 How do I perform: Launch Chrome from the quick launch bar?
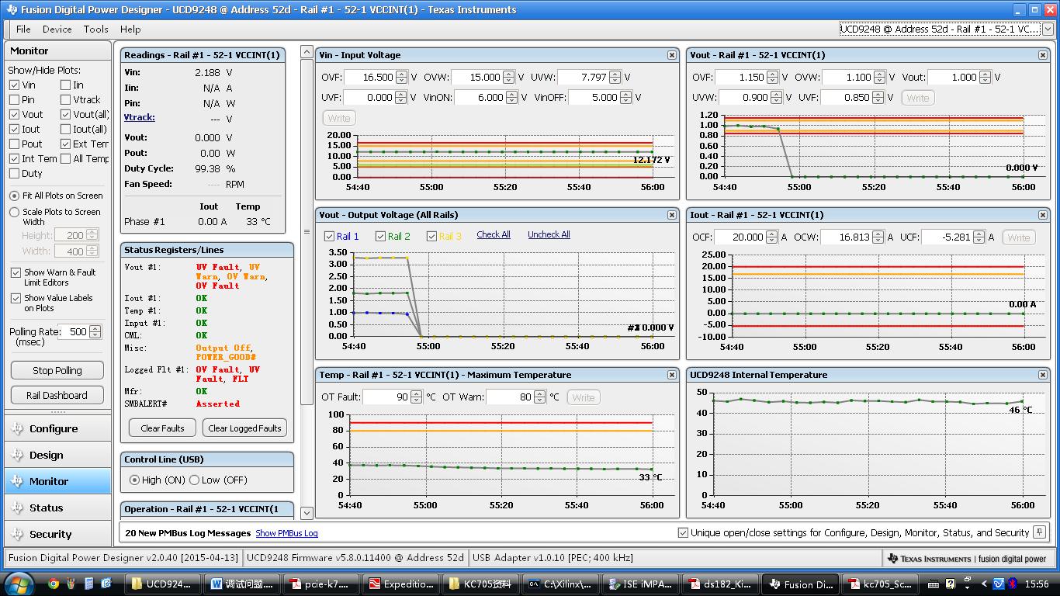(x=54, y=584)
